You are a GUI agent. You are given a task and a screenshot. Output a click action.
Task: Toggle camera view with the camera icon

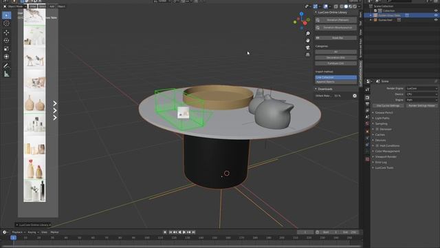[x=308, y=48]
